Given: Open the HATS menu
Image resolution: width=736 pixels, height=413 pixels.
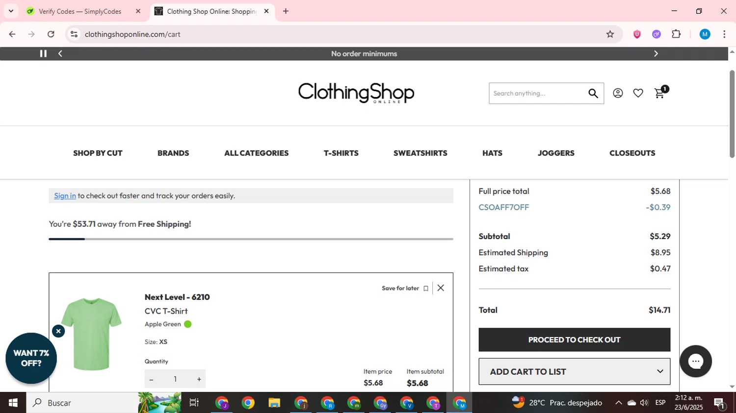Looking at the screenshot, I should [x=492, y=153].
